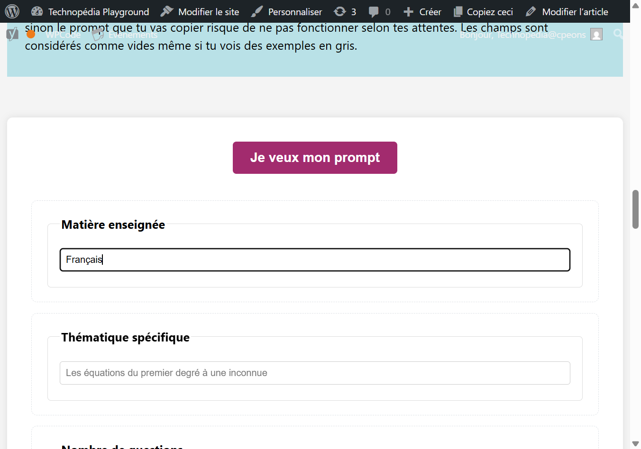This screenshot has width=641, height=449.
Task: Open the Créer new content menu
Action: pyautogui.click(x=422, y=11)
